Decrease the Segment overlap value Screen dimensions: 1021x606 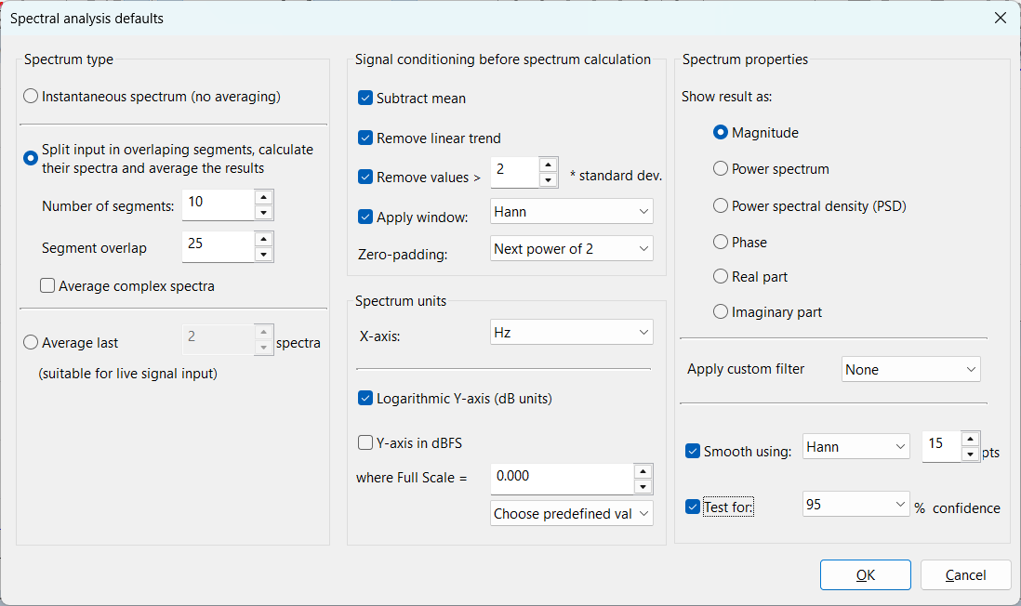click(264, 255)
